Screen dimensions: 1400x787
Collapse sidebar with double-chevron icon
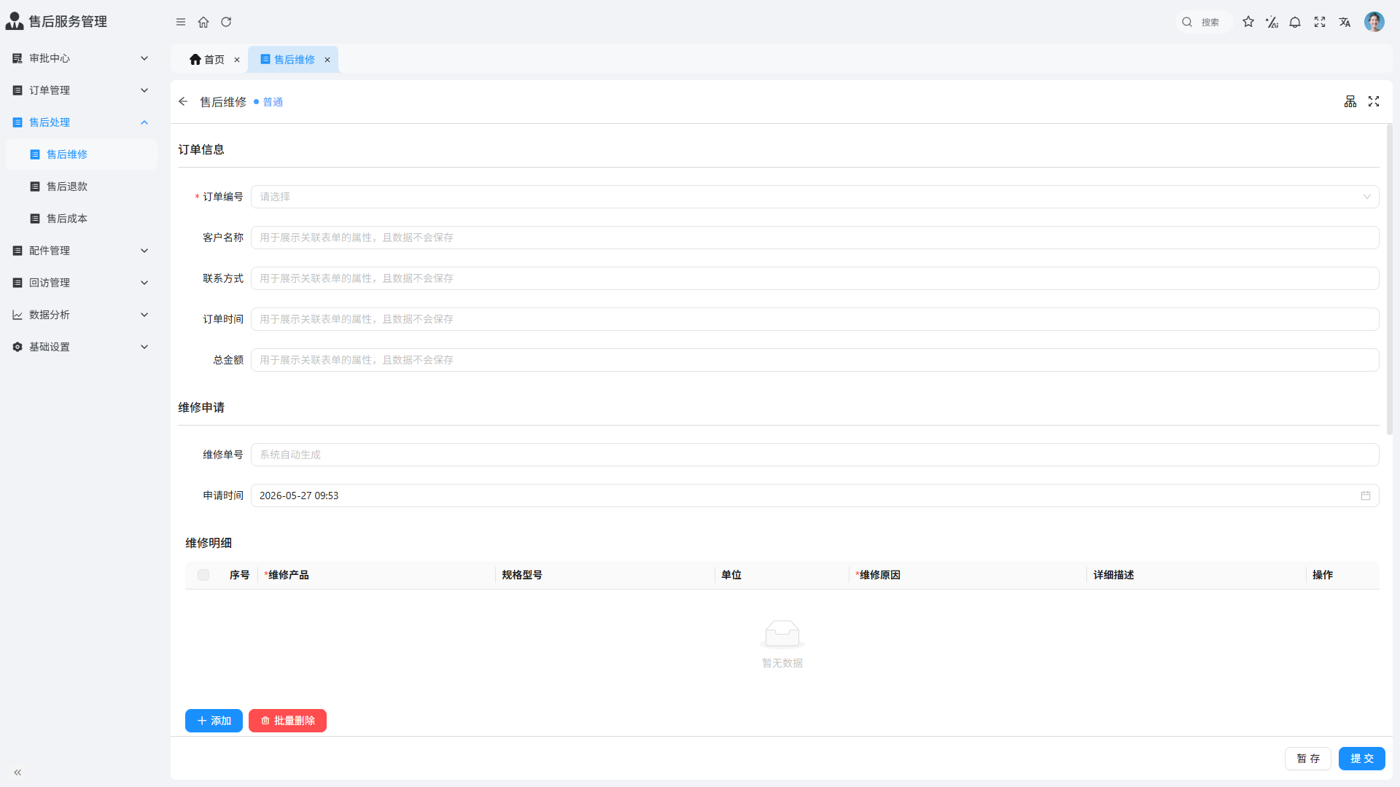coord(17,772)
